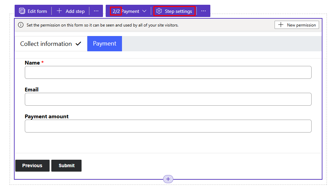The image size is (333, 192).
Task: Click the 2/2 step counter
Action: 116,11
